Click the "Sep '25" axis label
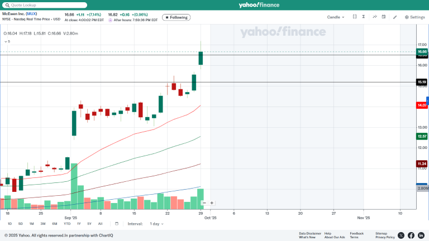 coord(71,218)
